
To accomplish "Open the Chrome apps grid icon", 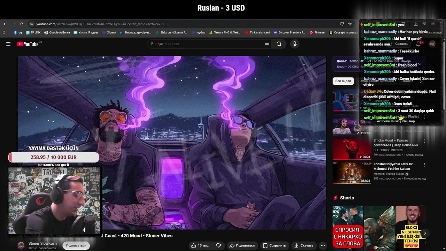I will 5,32.
